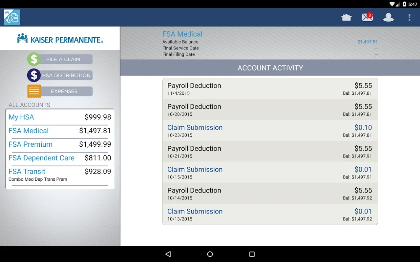
Task: Select the FSA Premium account
Action: (x=60, y=144)
